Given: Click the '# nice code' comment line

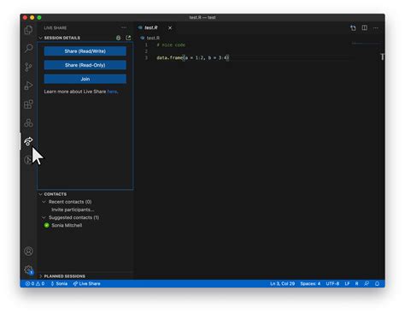Looking at the screenshot, I should 171,44.
